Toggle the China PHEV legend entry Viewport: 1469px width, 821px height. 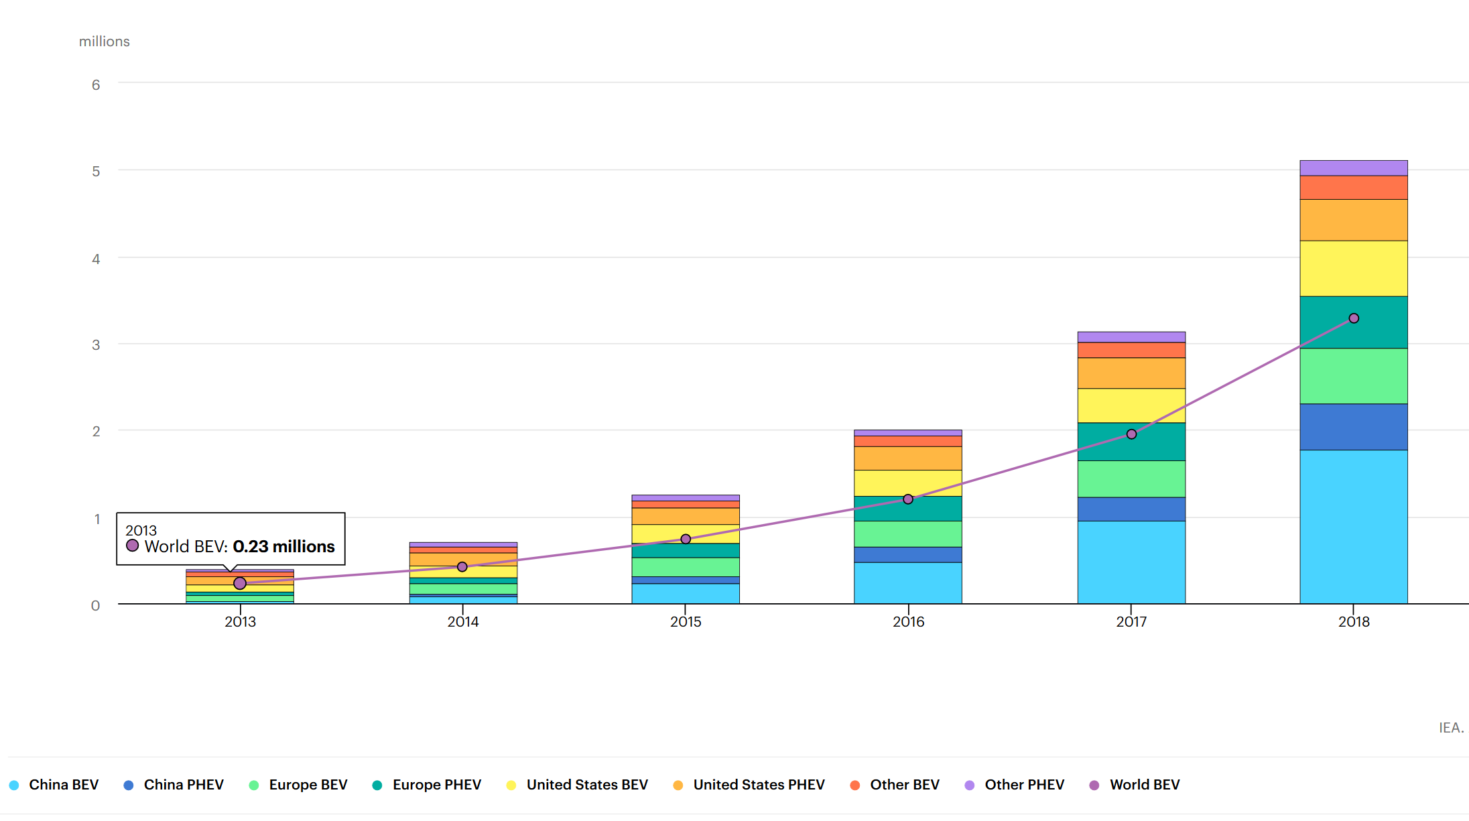pos(174,785)
